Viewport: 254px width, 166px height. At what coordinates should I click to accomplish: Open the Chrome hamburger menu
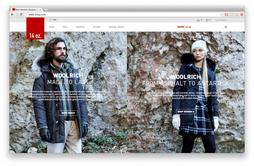(x=242, y=14)
